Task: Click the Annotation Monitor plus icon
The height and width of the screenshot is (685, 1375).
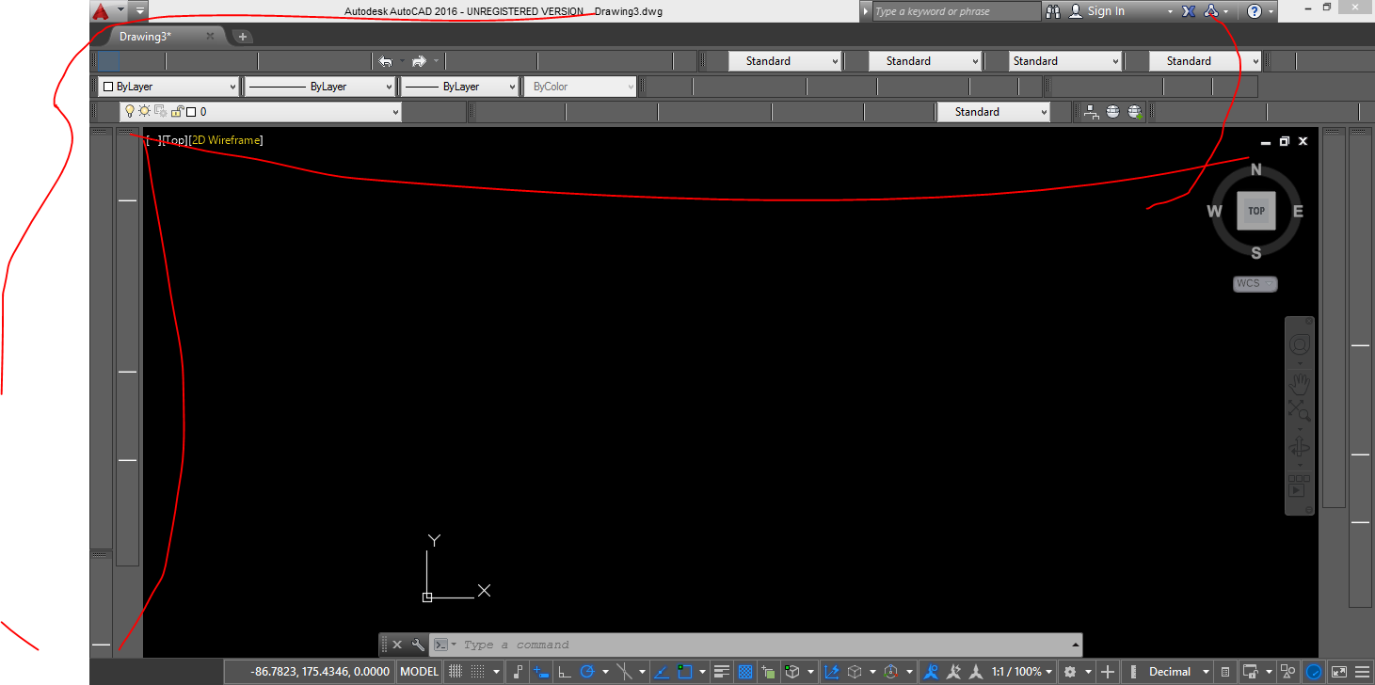Action: click(x=1108, y=672)
